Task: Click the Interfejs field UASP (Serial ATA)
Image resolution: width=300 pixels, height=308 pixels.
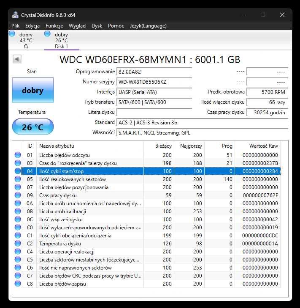Action: (154, 92)
